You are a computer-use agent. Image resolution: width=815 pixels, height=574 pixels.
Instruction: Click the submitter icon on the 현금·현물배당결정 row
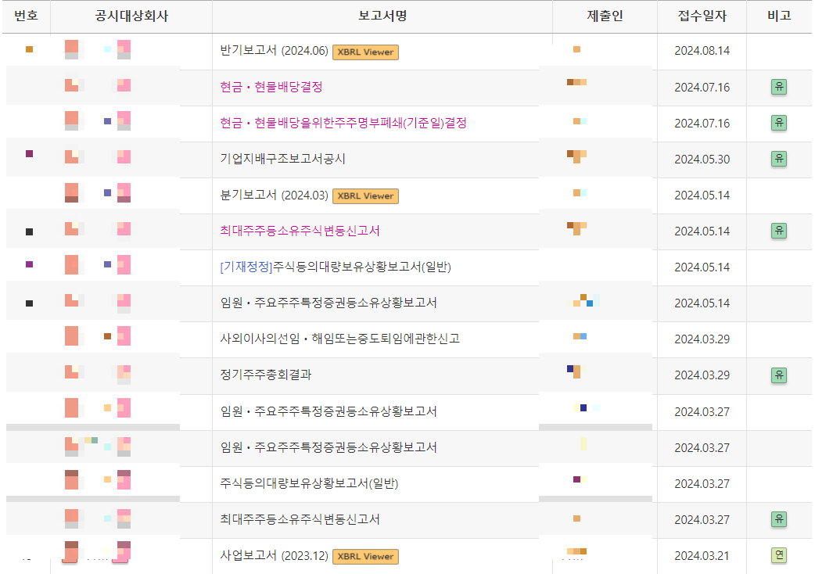coord(576,81)
